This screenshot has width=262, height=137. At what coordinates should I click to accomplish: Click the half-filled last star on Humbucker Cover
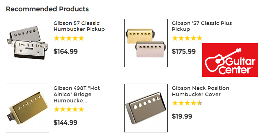pos(200,103)
